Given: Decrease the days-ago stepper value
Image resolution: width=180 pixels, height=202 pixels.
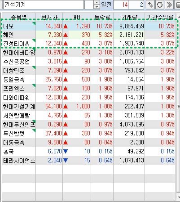Looking at the screenshot, I should pos(97,7).
